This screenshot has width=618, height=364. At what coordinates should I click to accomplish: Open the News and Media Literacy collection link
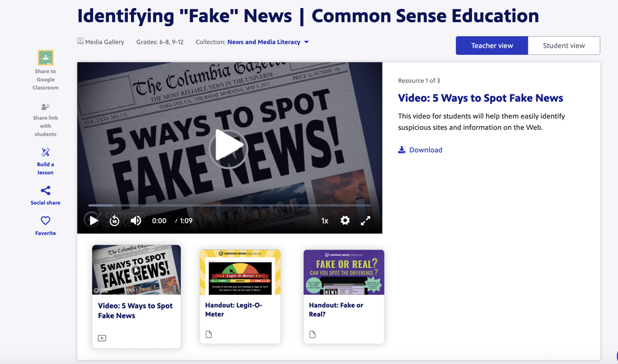(264, 42)
